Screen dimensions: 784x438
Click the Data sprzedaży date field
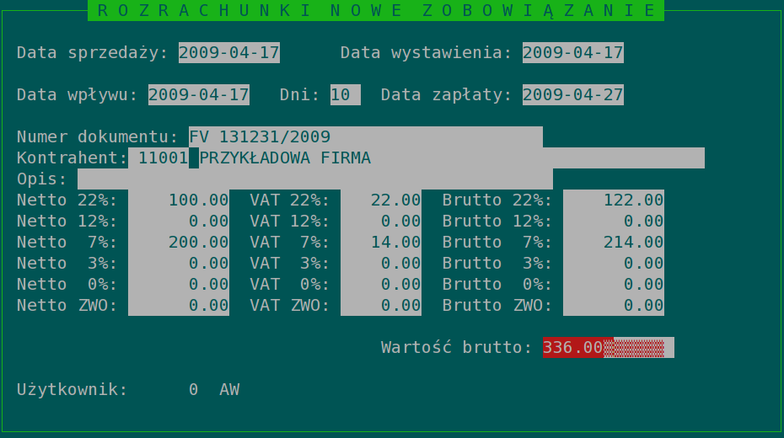[228, 52]
